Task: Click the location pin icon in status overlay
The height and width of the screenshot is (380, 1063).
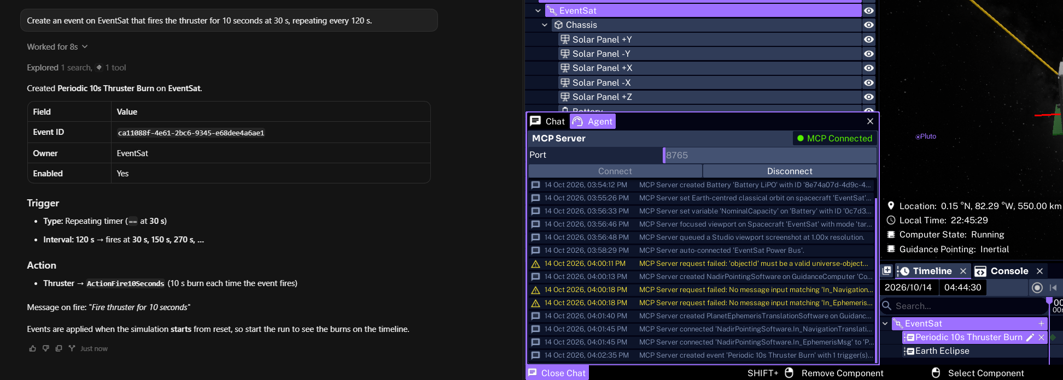Action: [891, 206]
